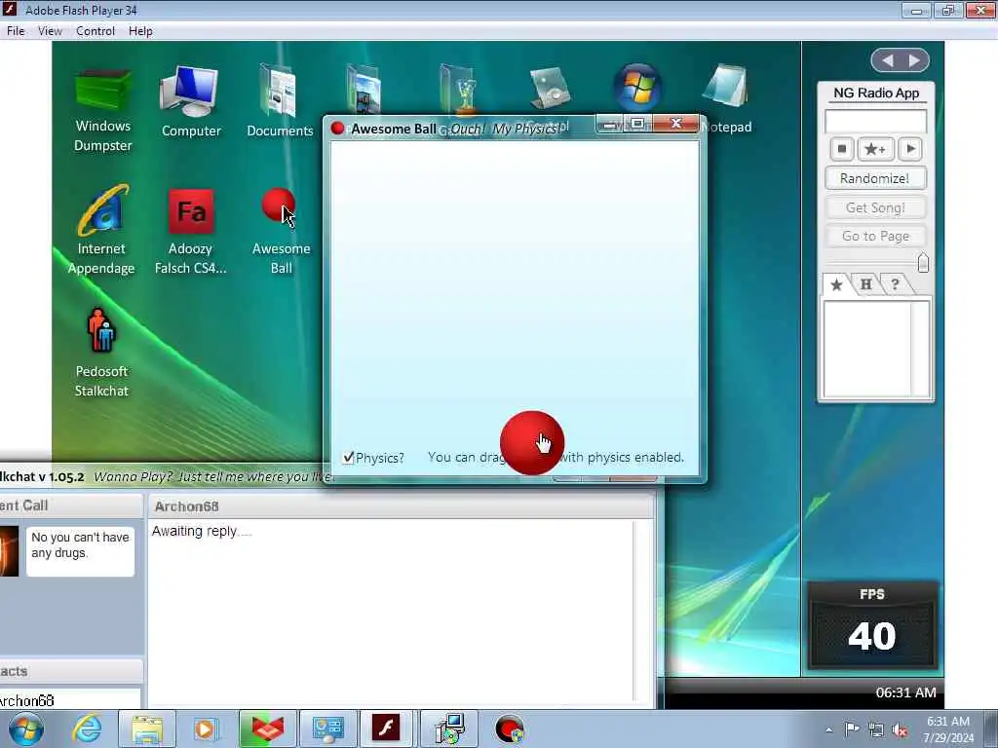Click the Archon68 chat header
This screenshot has height=748, width=998.
tap(401, 506)
